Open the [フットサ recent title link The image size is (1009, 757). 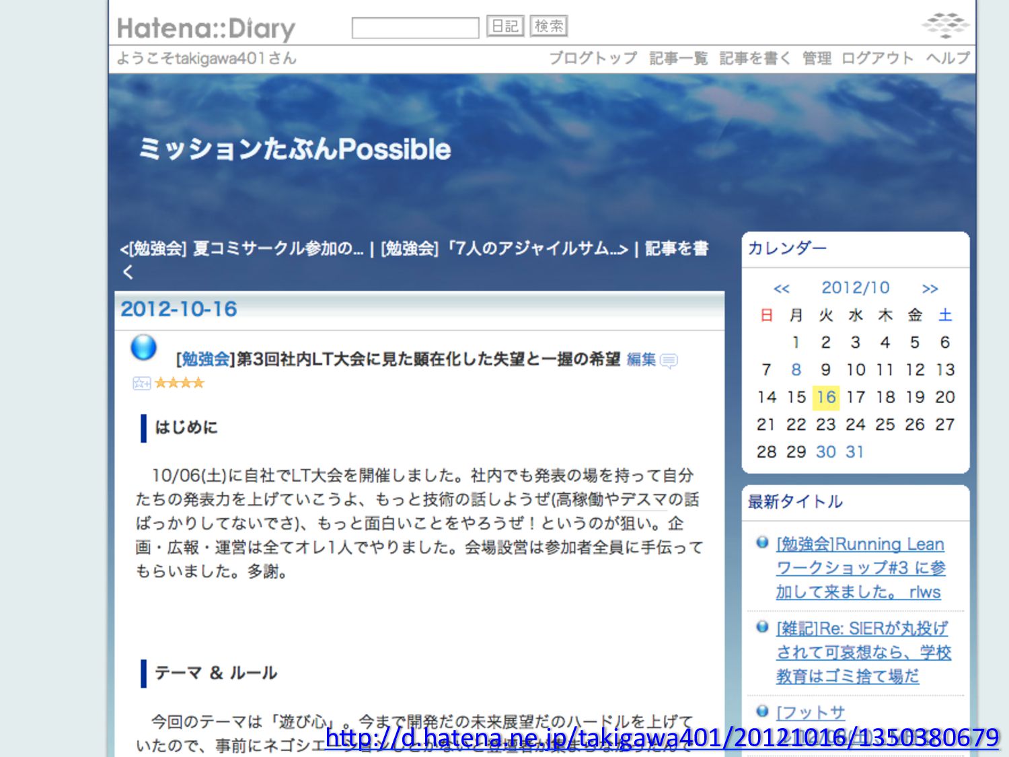click(x=811, y=712)
